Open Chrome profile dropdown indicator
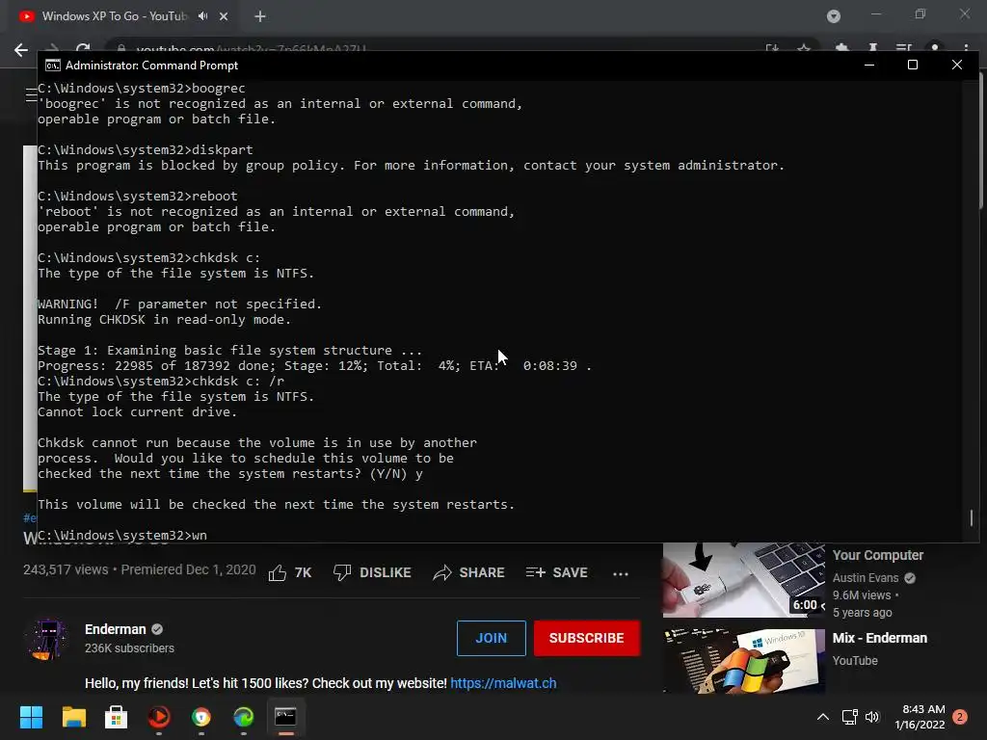The height and width of the screenshot is (740, 987). (x=834, y=16)
